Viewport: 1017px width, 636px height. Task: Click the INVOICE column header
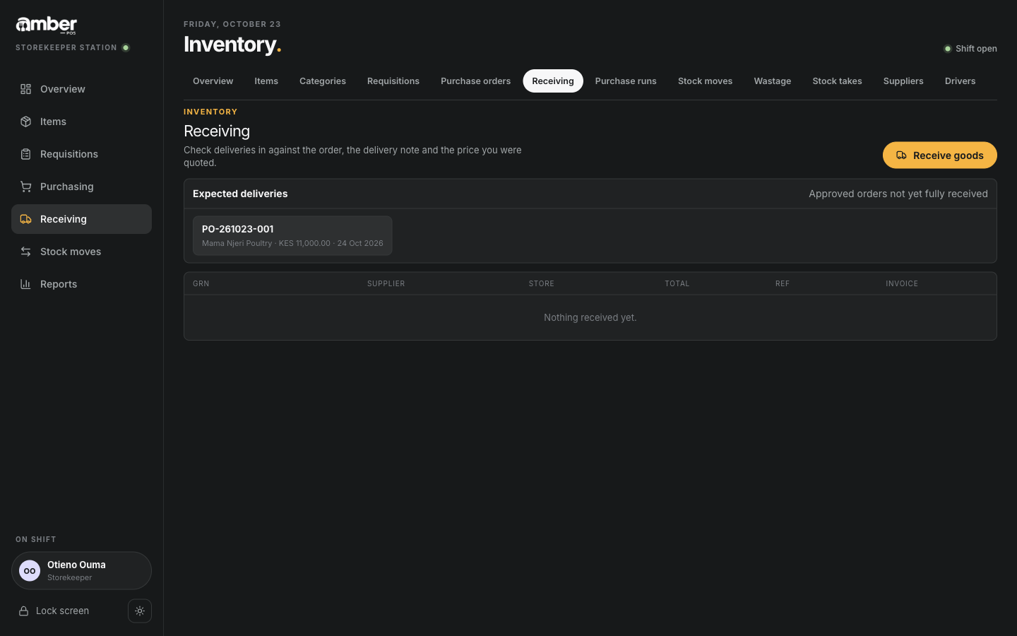(x=902, y=283)
